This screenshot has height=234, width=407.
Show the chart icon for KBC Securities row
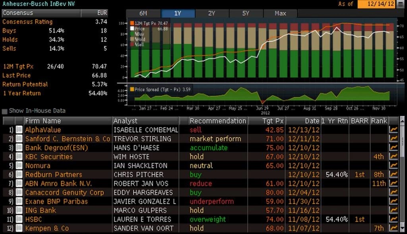tap(393, 157)
